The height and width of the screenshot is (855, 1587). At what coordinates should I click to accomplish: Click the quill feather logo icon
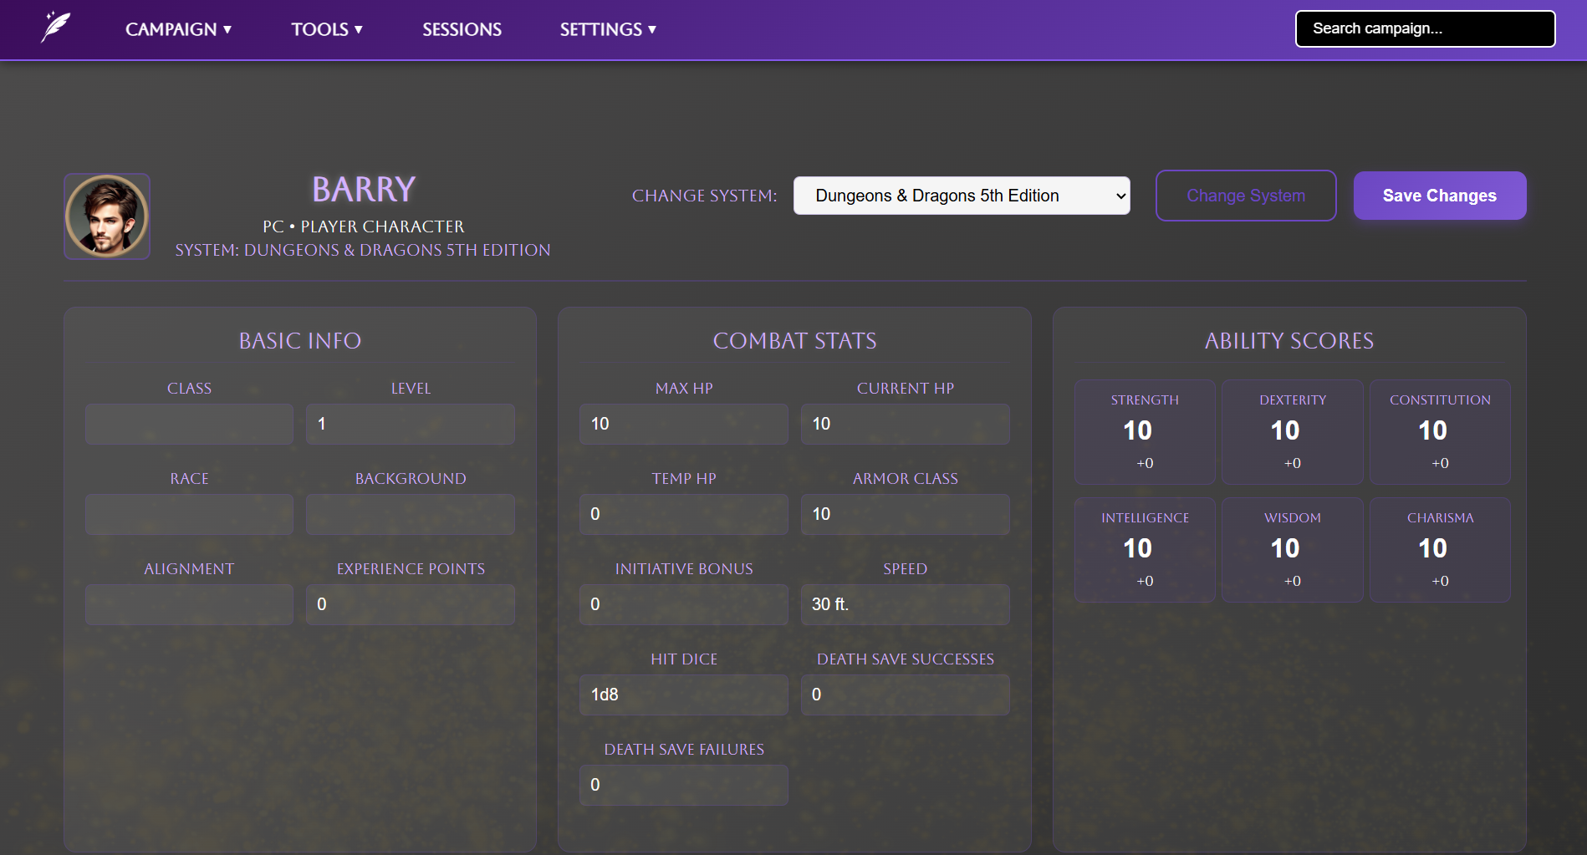tap(56, 28)
